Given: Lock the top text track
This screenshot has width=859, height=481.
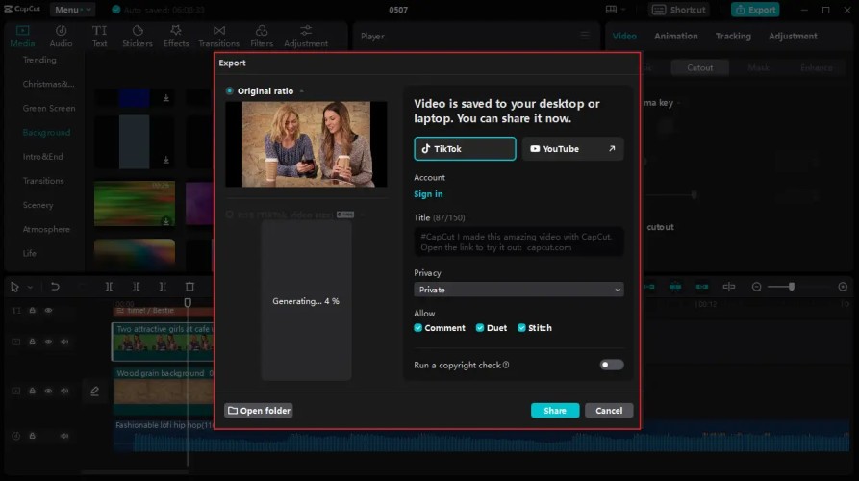Looking at the screenshot, I should (x=33, y=310).
